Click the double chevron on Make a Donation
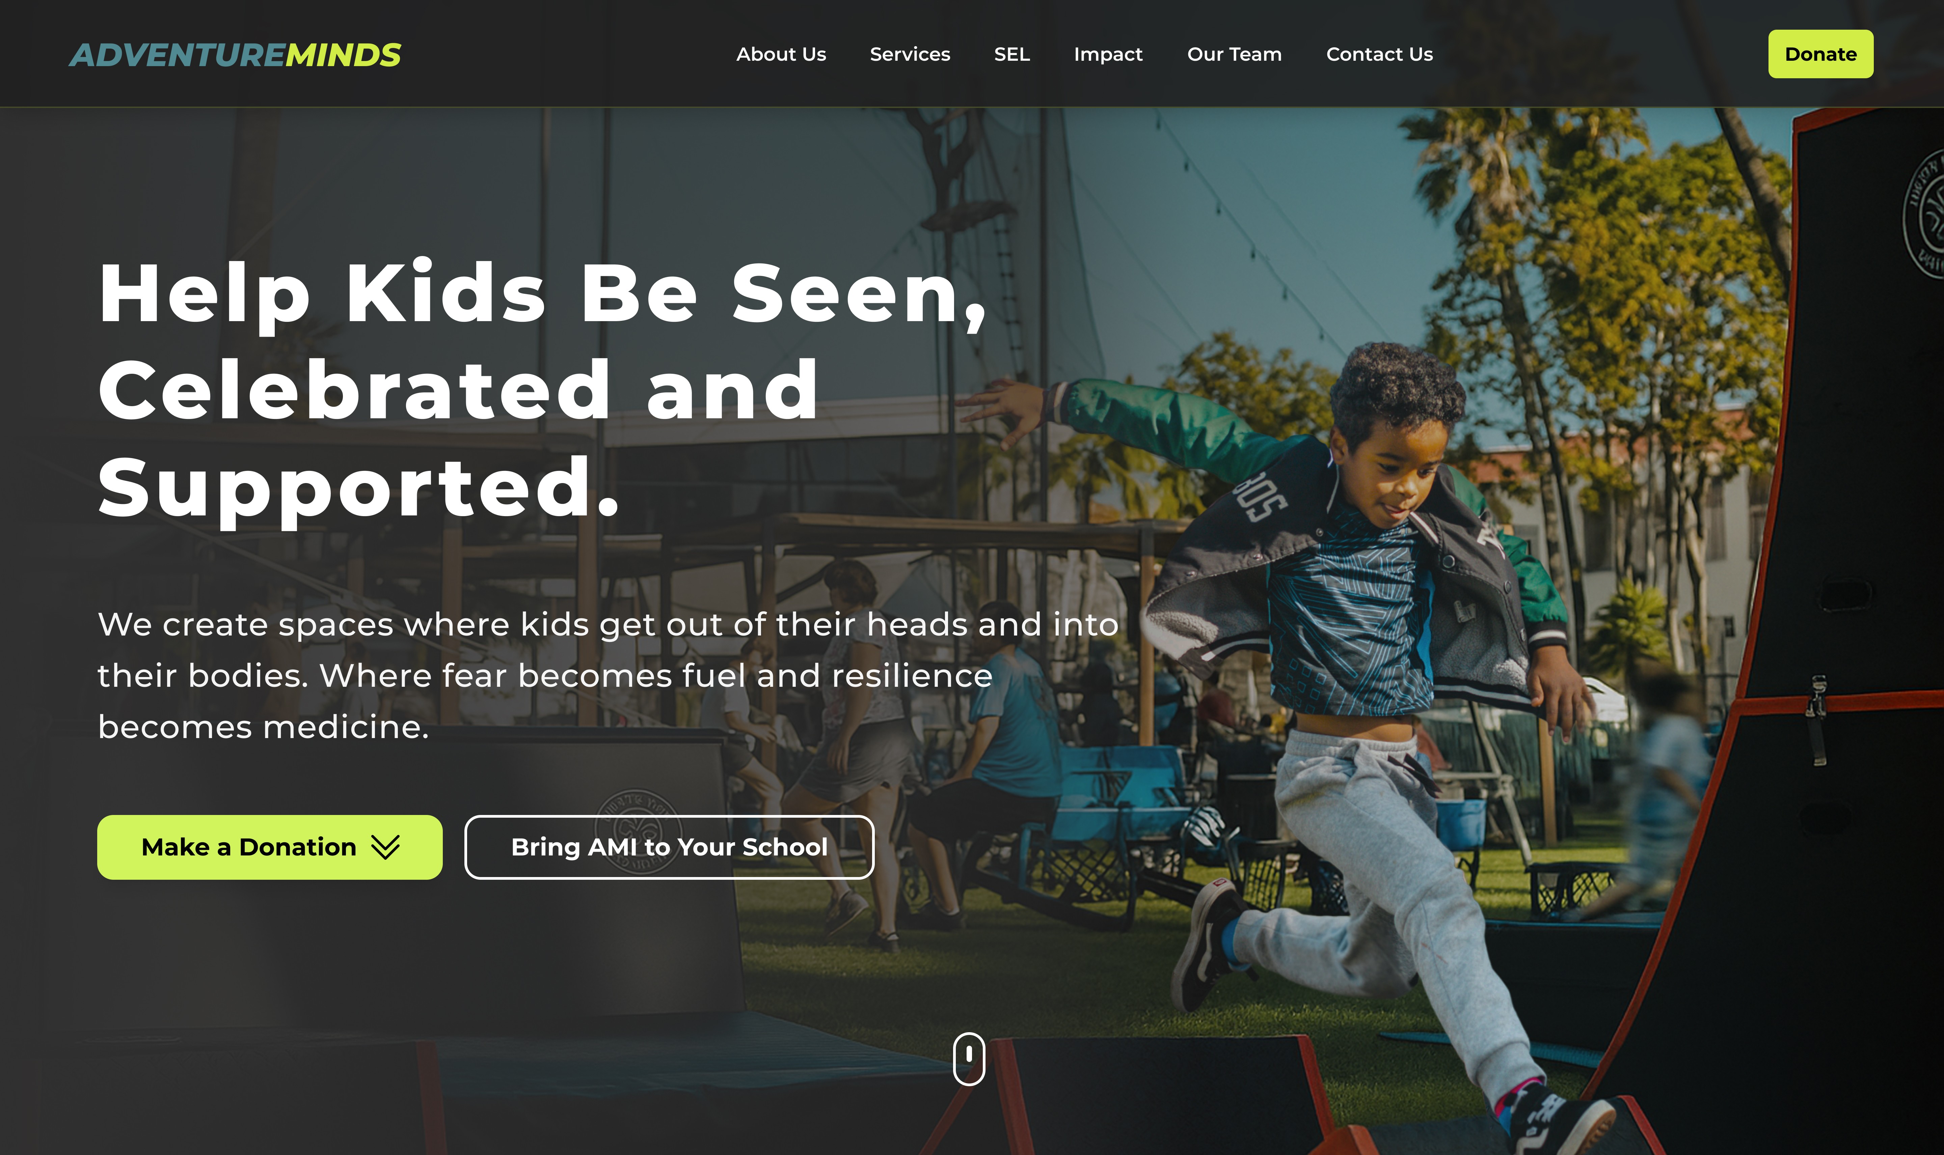The height and width of the screenshot is (1155, 1944). pyautogui.click(x=385, y=847)
